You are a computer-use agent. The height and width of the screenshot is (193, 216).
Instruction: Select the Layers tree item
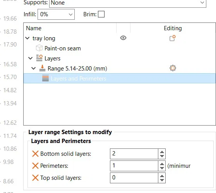pos(120,59)
